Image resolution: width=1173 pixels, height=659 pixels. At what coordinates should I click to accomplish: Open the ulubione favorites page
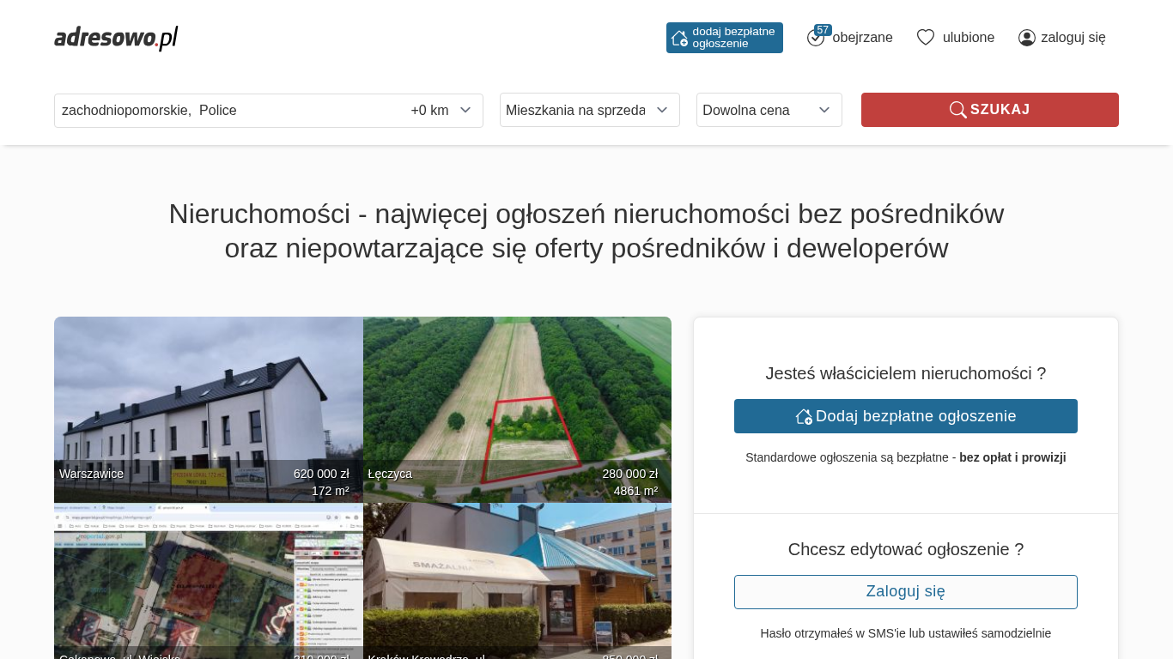968,38
